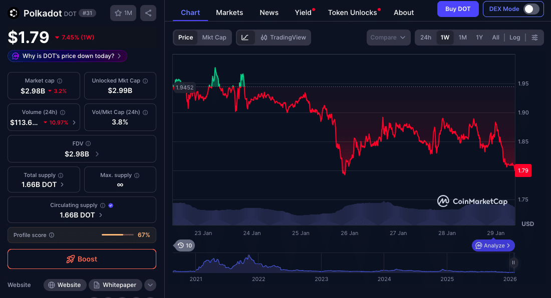Click Max. supply info icon
Image resolution: width=551 pixels, height=298 pixels.
[137, 175]
